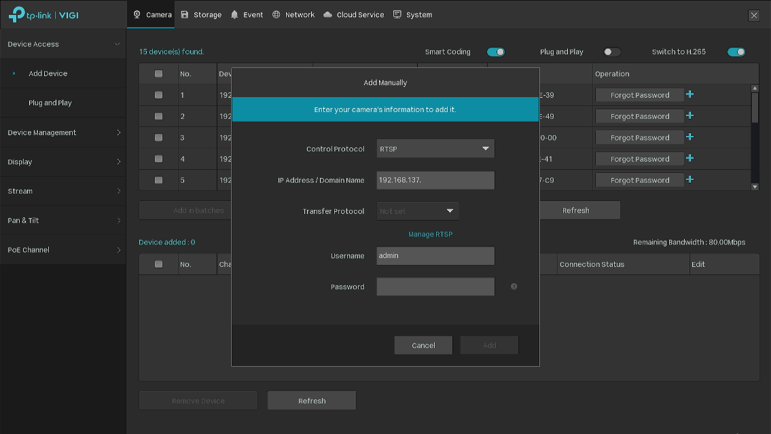Click Refresh below the added devices table
771x434 pixels.
[x=312, y=401]
